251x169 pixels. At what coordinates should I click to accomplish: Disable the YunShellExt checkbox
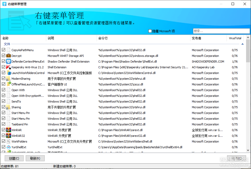tap(4, 147)
